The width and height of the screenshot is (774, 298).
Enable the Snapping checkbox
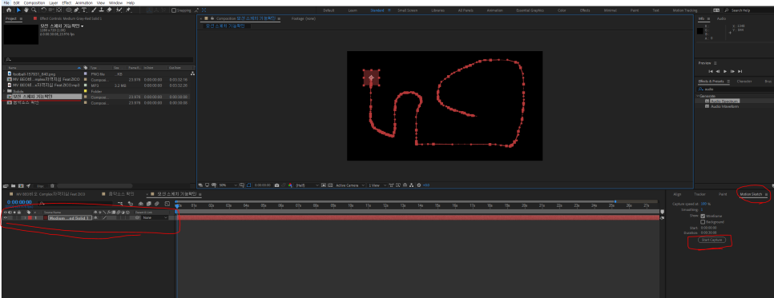[x=174, y=10]
